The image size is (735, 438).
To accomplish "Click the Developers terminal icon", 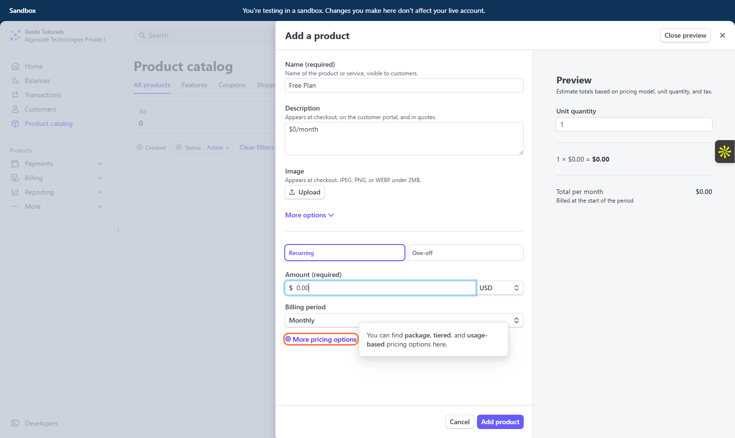I will coord(15,423).
